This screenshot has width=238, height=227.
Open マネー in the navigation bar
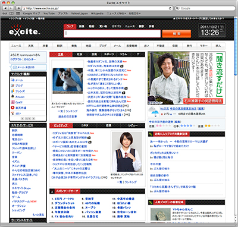[203, 46]
